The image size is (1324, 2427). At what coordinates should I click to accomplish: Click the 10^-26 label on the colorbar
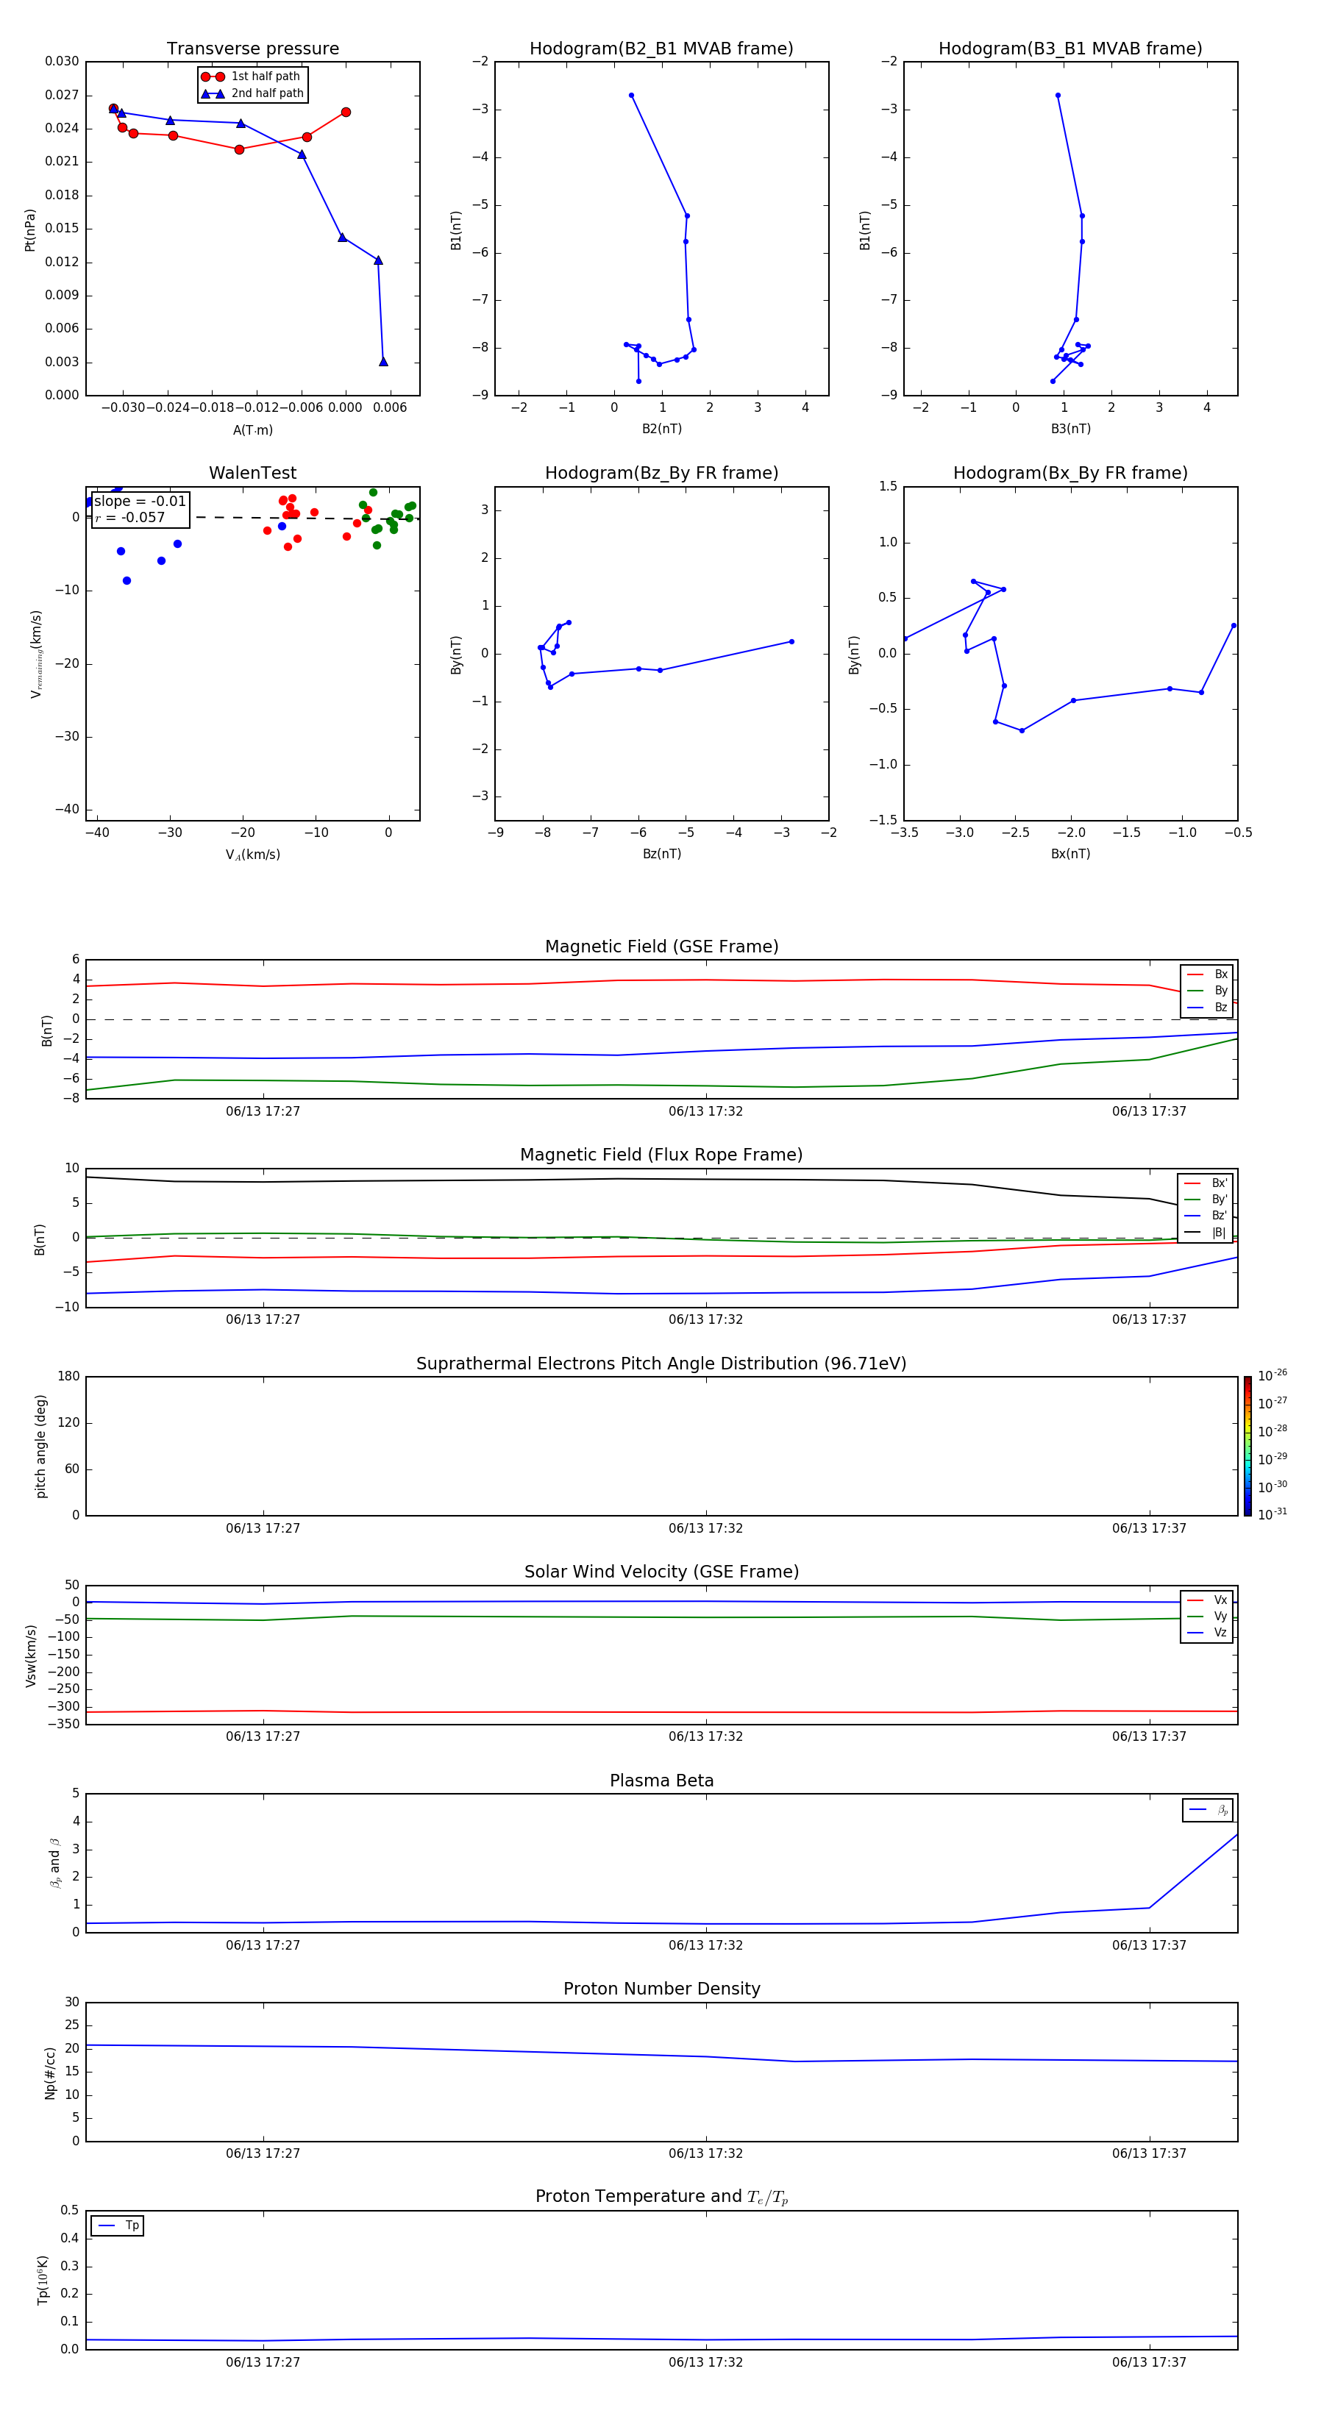1273,1375
